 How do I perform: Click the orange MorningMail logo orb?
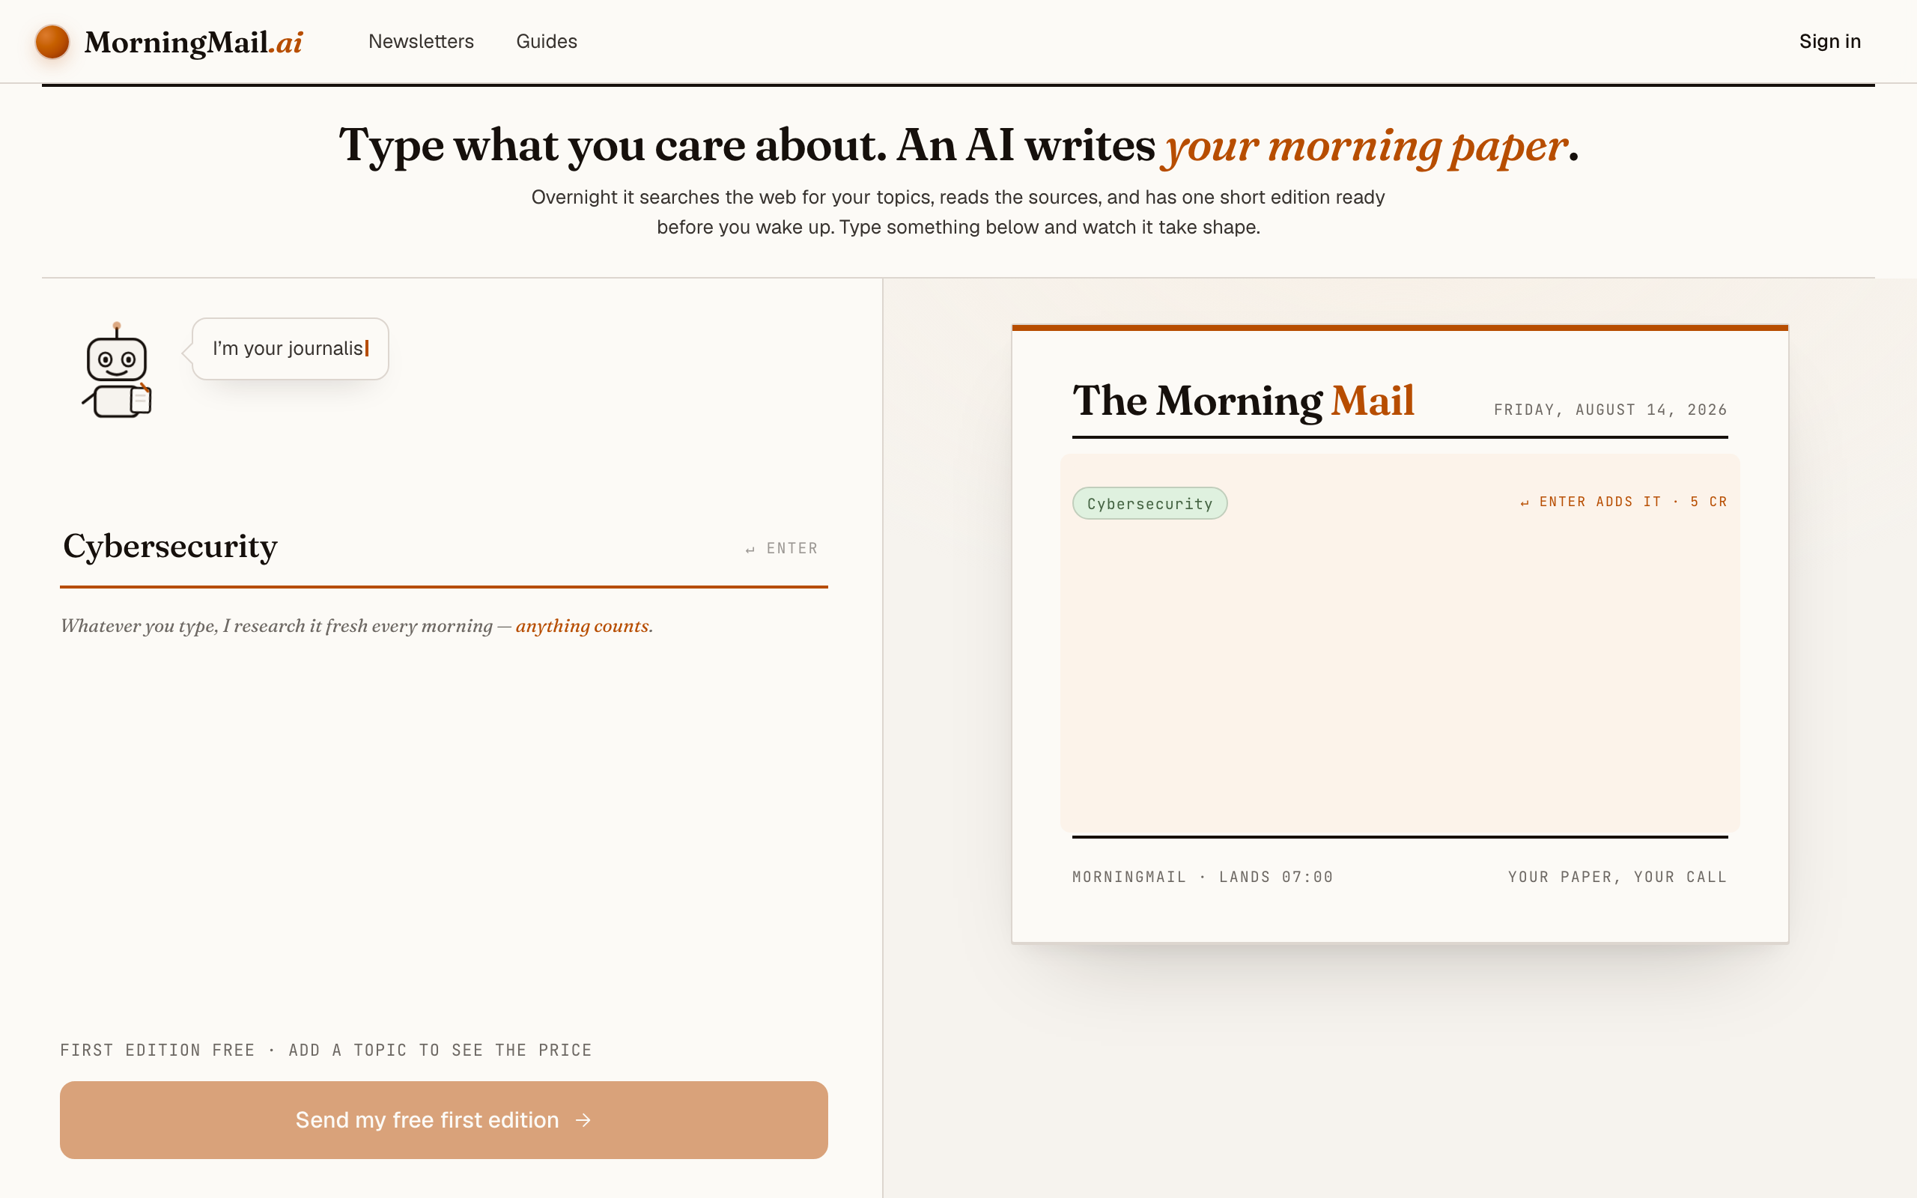[x=52, y=42]
